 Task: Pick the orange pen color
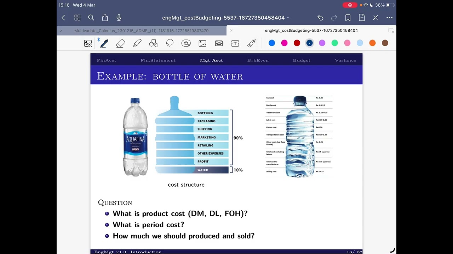(x=372, y=43)
